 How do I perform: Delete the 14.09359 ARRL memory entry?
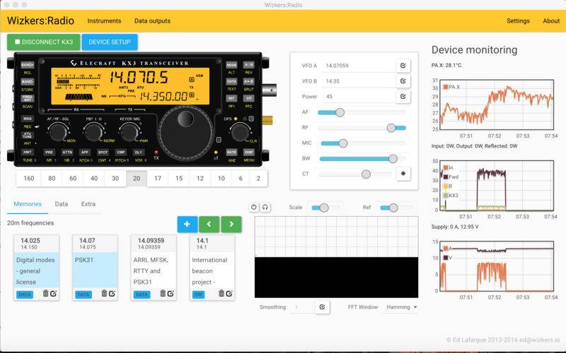coord(163,294)
